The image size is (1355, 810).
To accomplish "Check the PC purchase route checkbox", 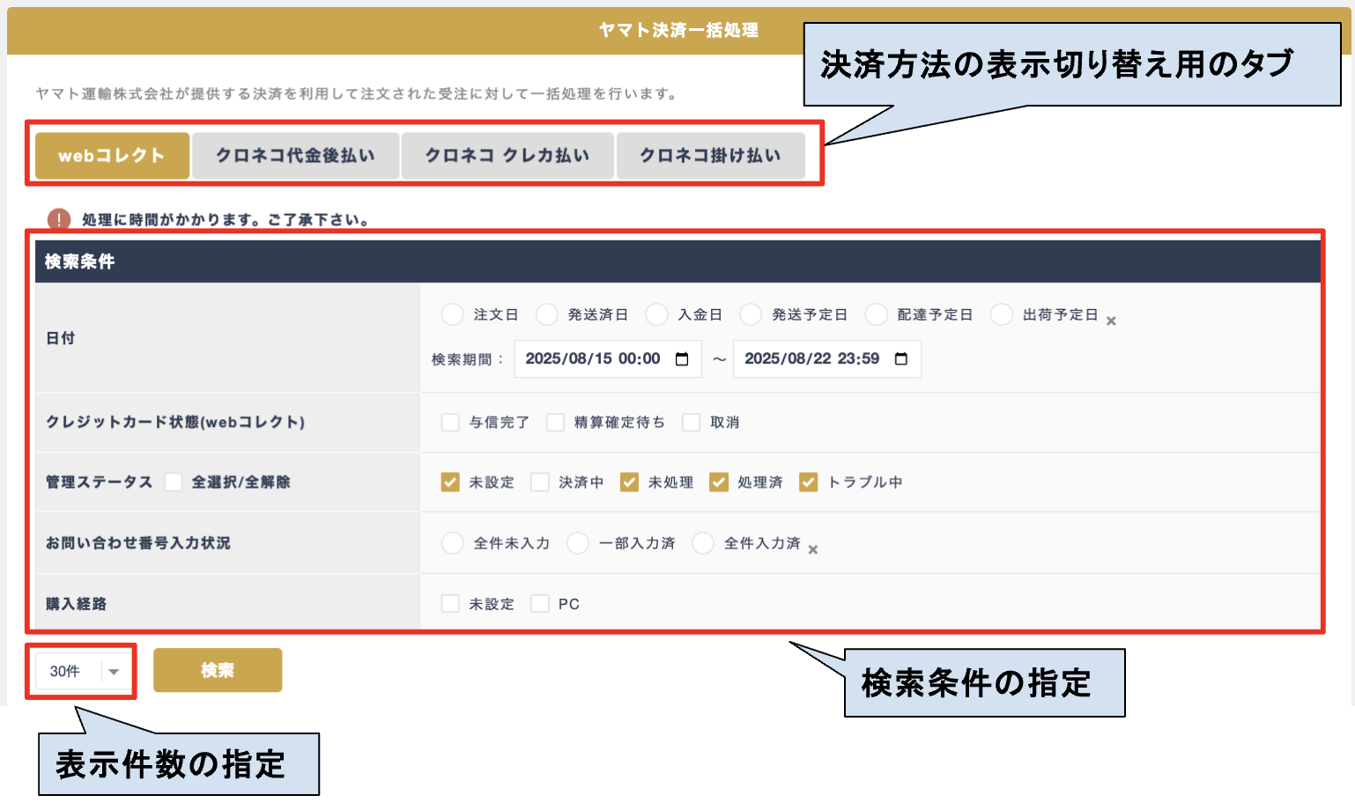I will 540,604.
